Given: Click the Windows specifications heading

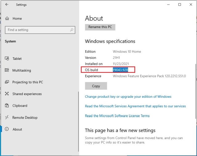Looking at the screenshot, I should (x=110, y=41).
